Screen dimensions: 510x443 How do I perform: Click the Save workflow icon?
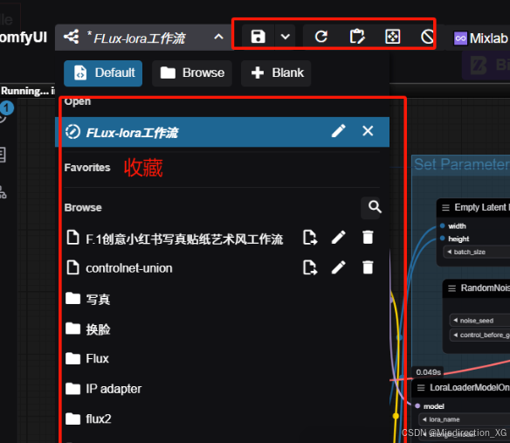tap(258, 37)
